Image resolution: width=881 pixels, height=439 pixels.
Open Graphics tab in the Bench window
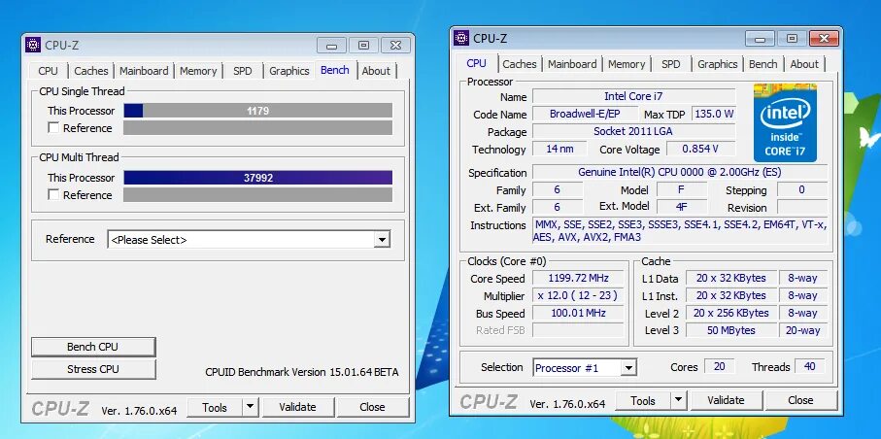pyautogui.click(x=288, y=71)
